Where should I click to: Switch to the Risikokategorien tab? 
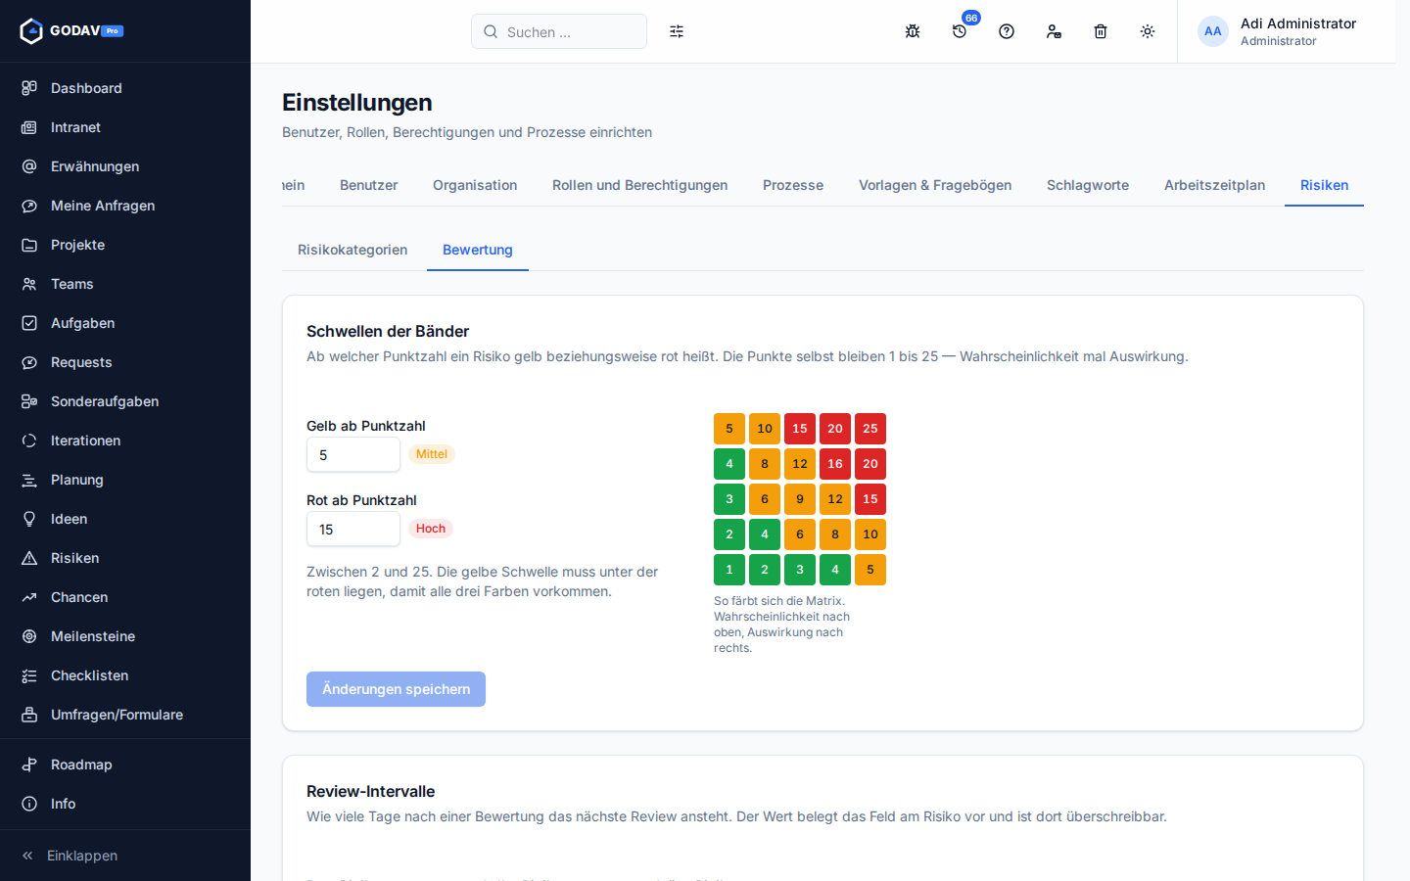352,250
